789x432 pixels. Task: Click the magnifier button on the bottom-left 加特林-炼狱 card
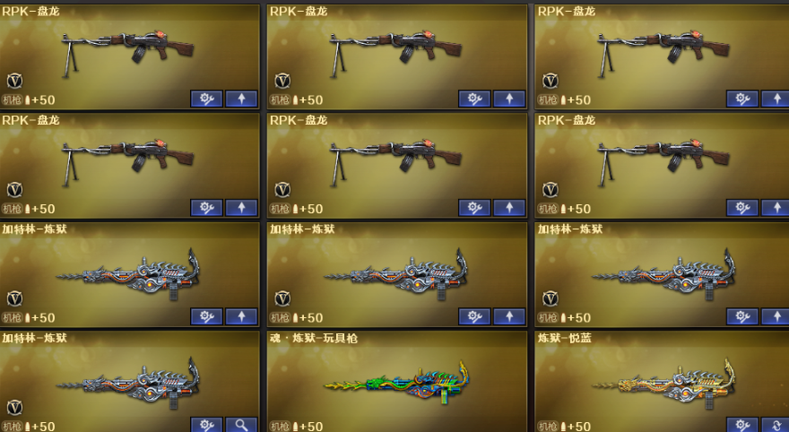click(x=241, y=425)
